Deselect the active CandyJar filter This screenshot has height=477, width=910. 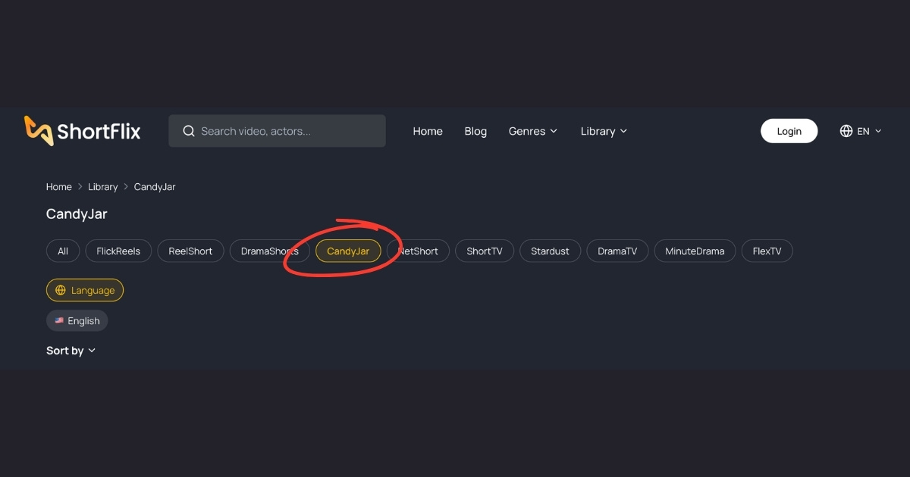click(x=347, y=251)
